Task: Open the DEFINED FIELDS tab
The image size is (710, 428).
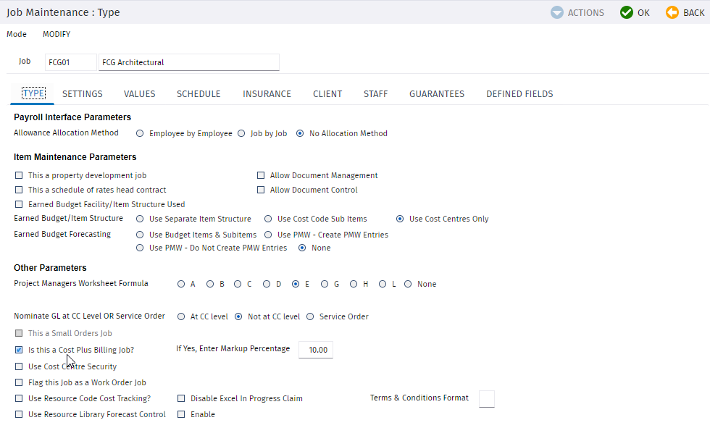Action: pyautogui.click(x=519, y=93)
